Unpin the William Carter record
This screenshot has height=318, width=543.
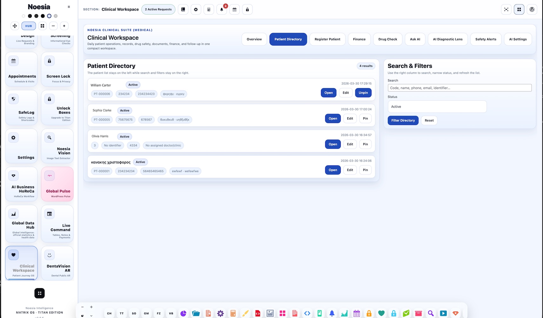pyautogui.click(x=363, y=93)
